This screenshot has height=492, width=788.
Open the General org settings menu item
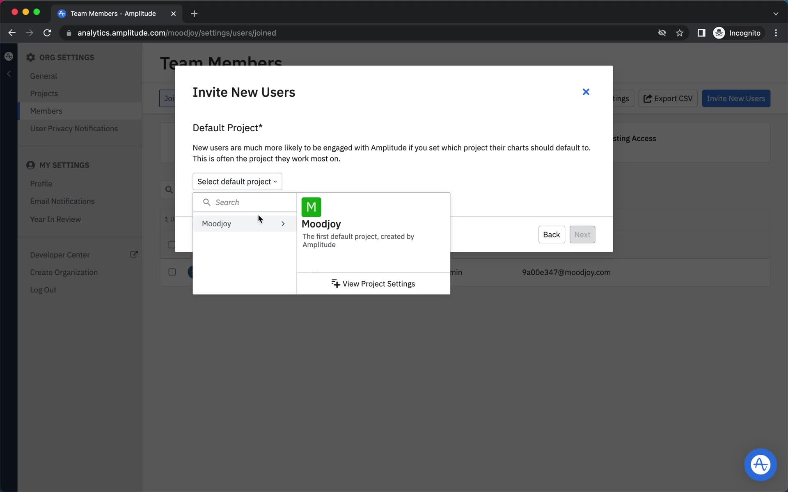(x=44, y=76)
